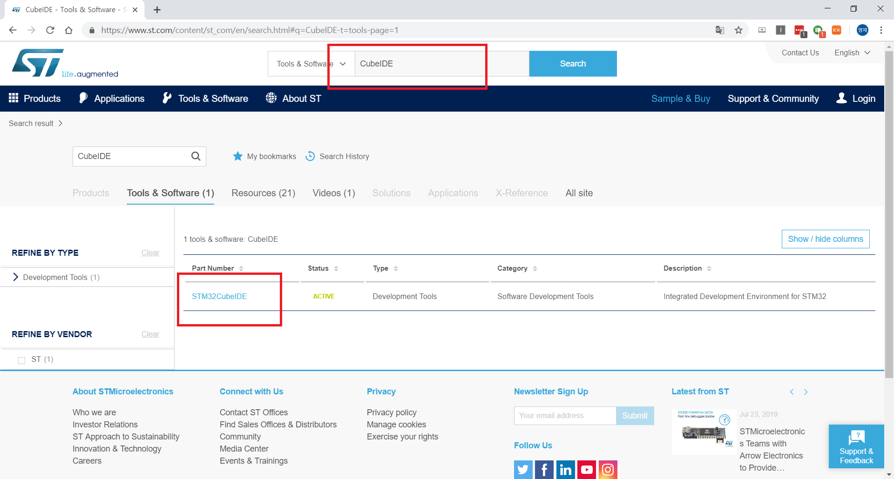This screenshot has height=479, width=894.
Task: Switch to All site tab
Action: click(579, 193)
